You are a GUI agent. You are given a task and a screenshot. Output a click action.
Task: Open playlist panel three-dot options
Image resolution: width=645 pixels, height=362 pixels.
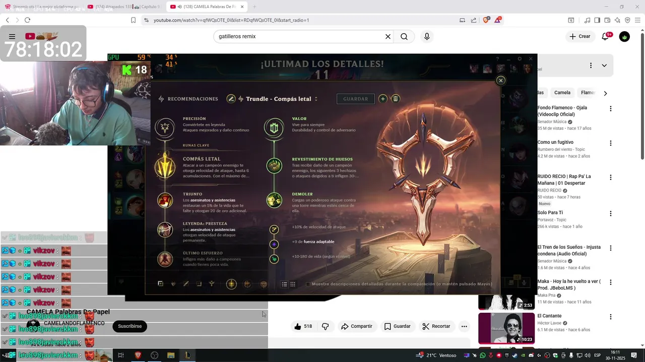point(591,65)
